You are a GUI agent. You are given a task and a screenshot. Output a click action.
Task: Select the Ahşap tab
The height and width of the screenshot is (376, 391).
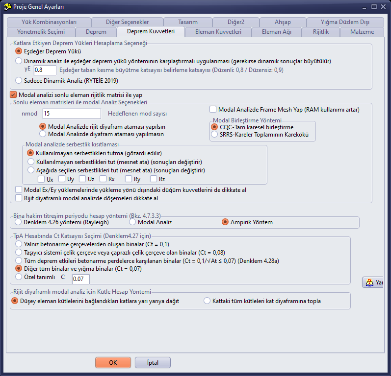283,22
